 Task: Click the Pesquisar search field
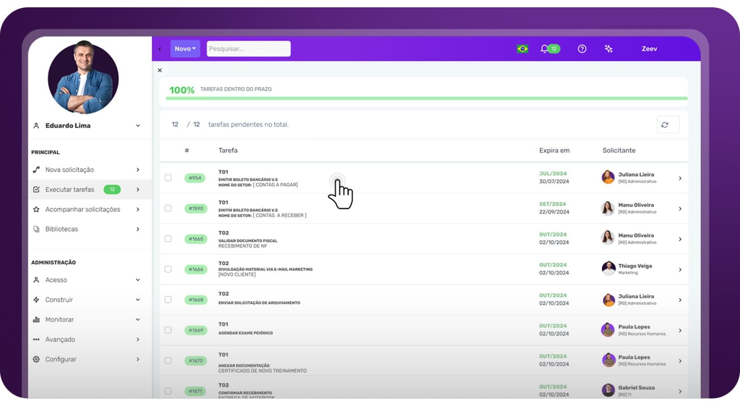coord(248,49)
